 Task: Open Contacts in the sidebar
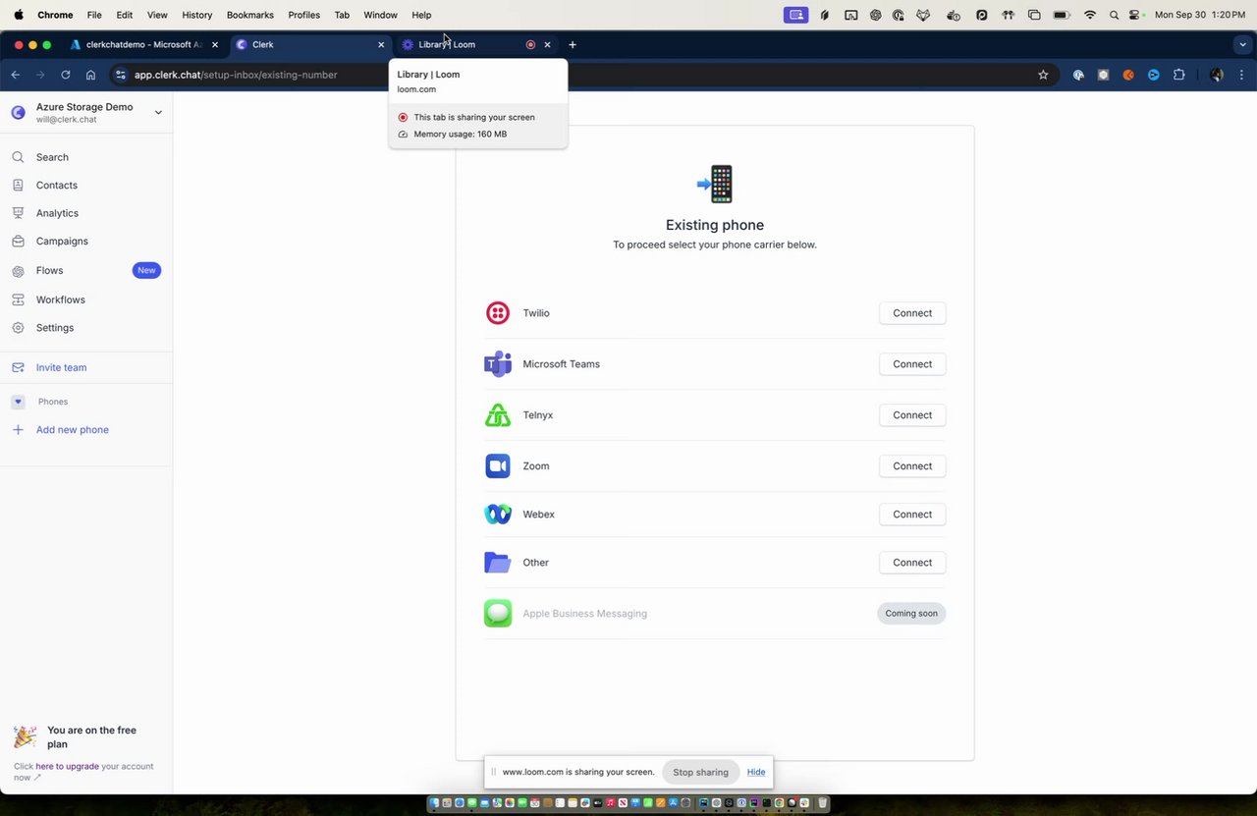tap(57, 185)
